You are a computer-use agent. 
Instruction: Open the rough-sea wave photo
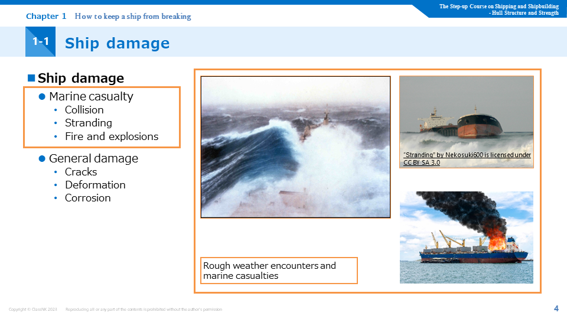tap(295, 147)
